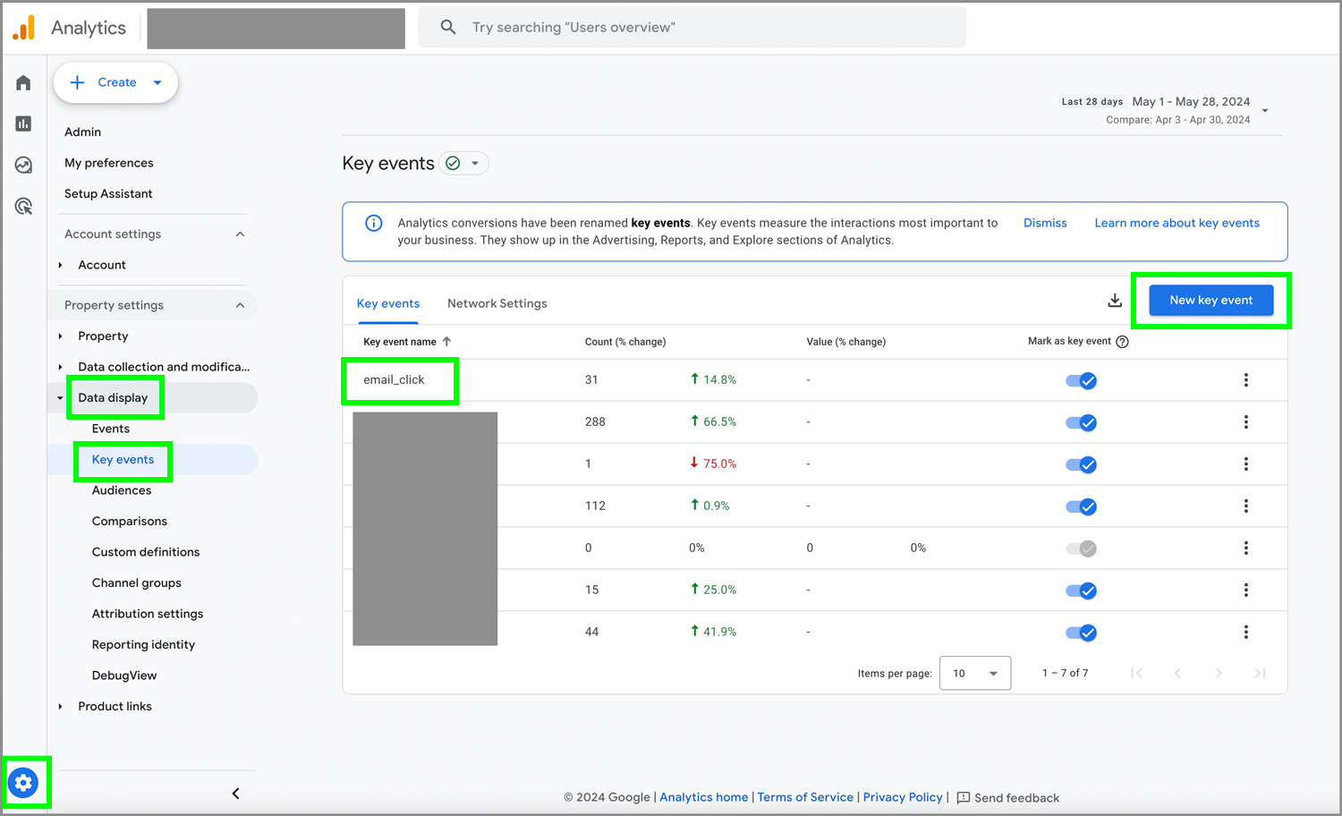Click Send feedback in the footer

click(x=1008, y=797)
